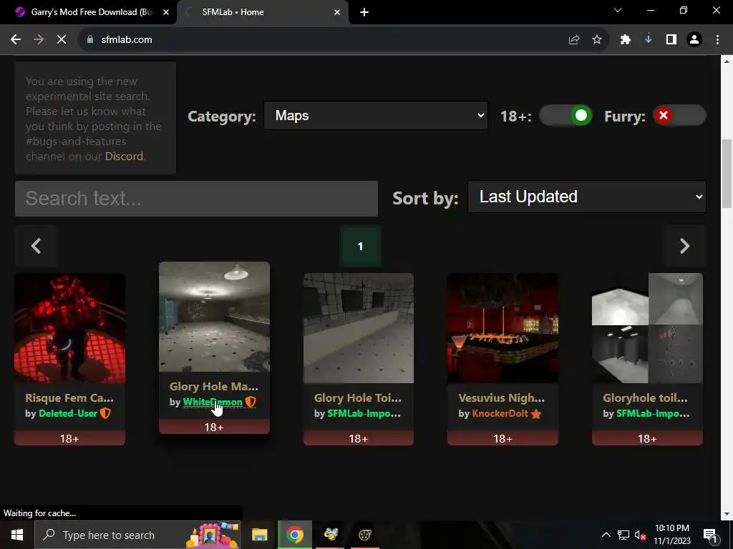The image size is (733, 549).
Task: Open the Category Maps dropdown
Action: (x=375, y=115)
